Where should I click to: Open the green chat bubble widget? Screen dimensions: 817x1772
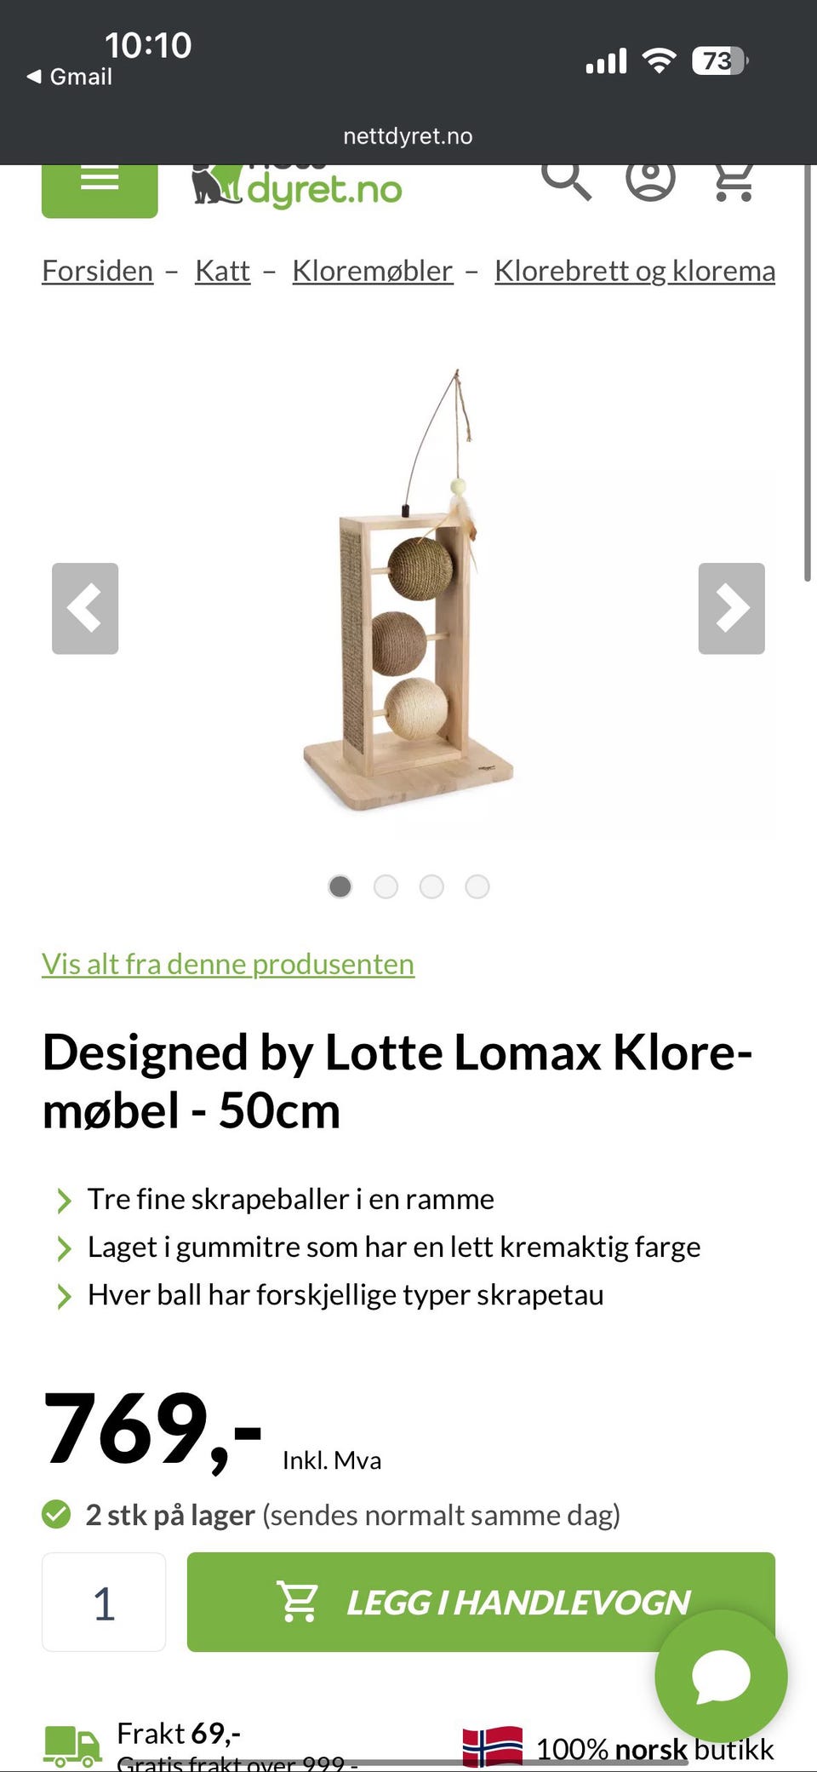[x=721, y=1676]
